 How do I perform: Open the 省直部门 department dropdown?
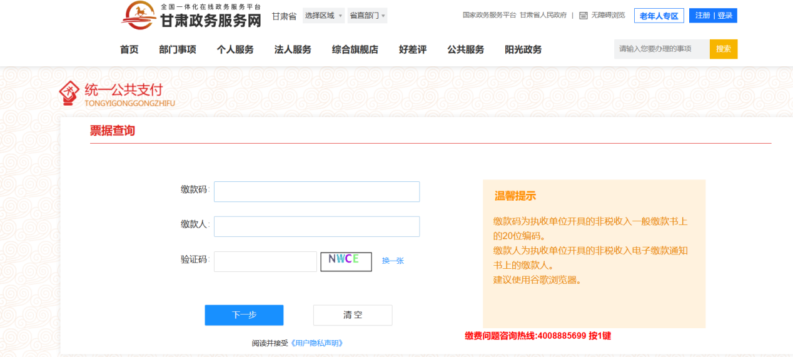[x=367, y=16]
